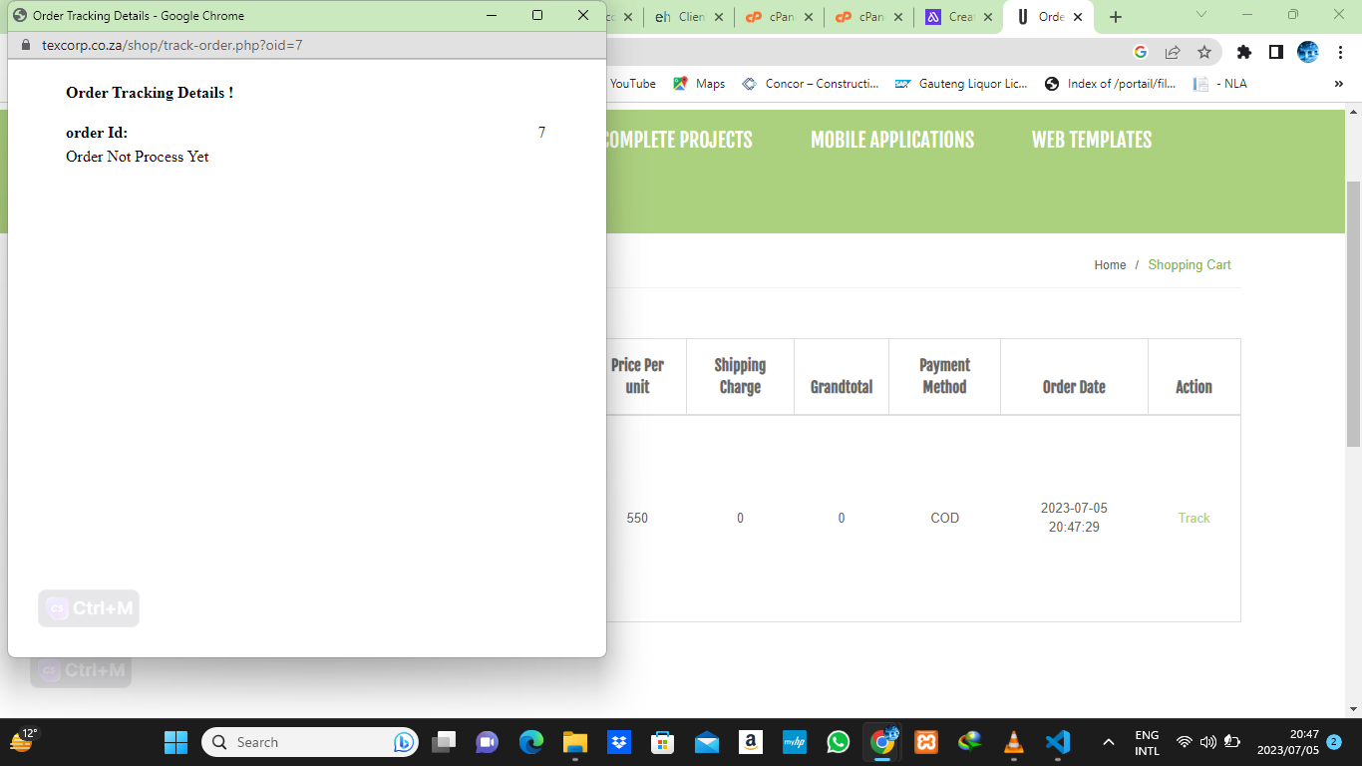
Task: Click the Google icon in the address bar
Action: (x=1141, y=52)
